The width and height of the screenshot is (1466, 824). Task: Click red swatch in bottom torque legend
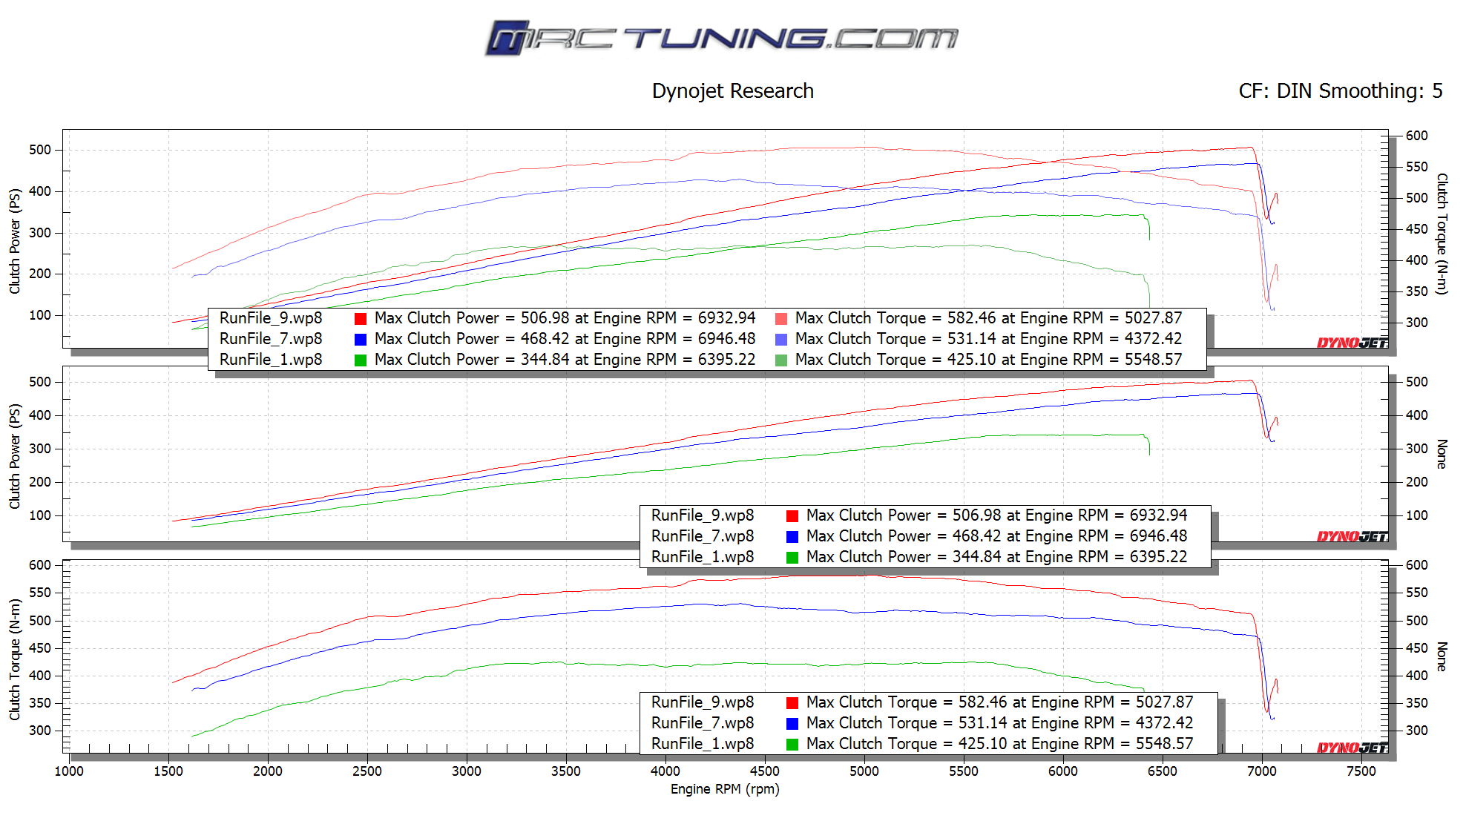(792, 703)
